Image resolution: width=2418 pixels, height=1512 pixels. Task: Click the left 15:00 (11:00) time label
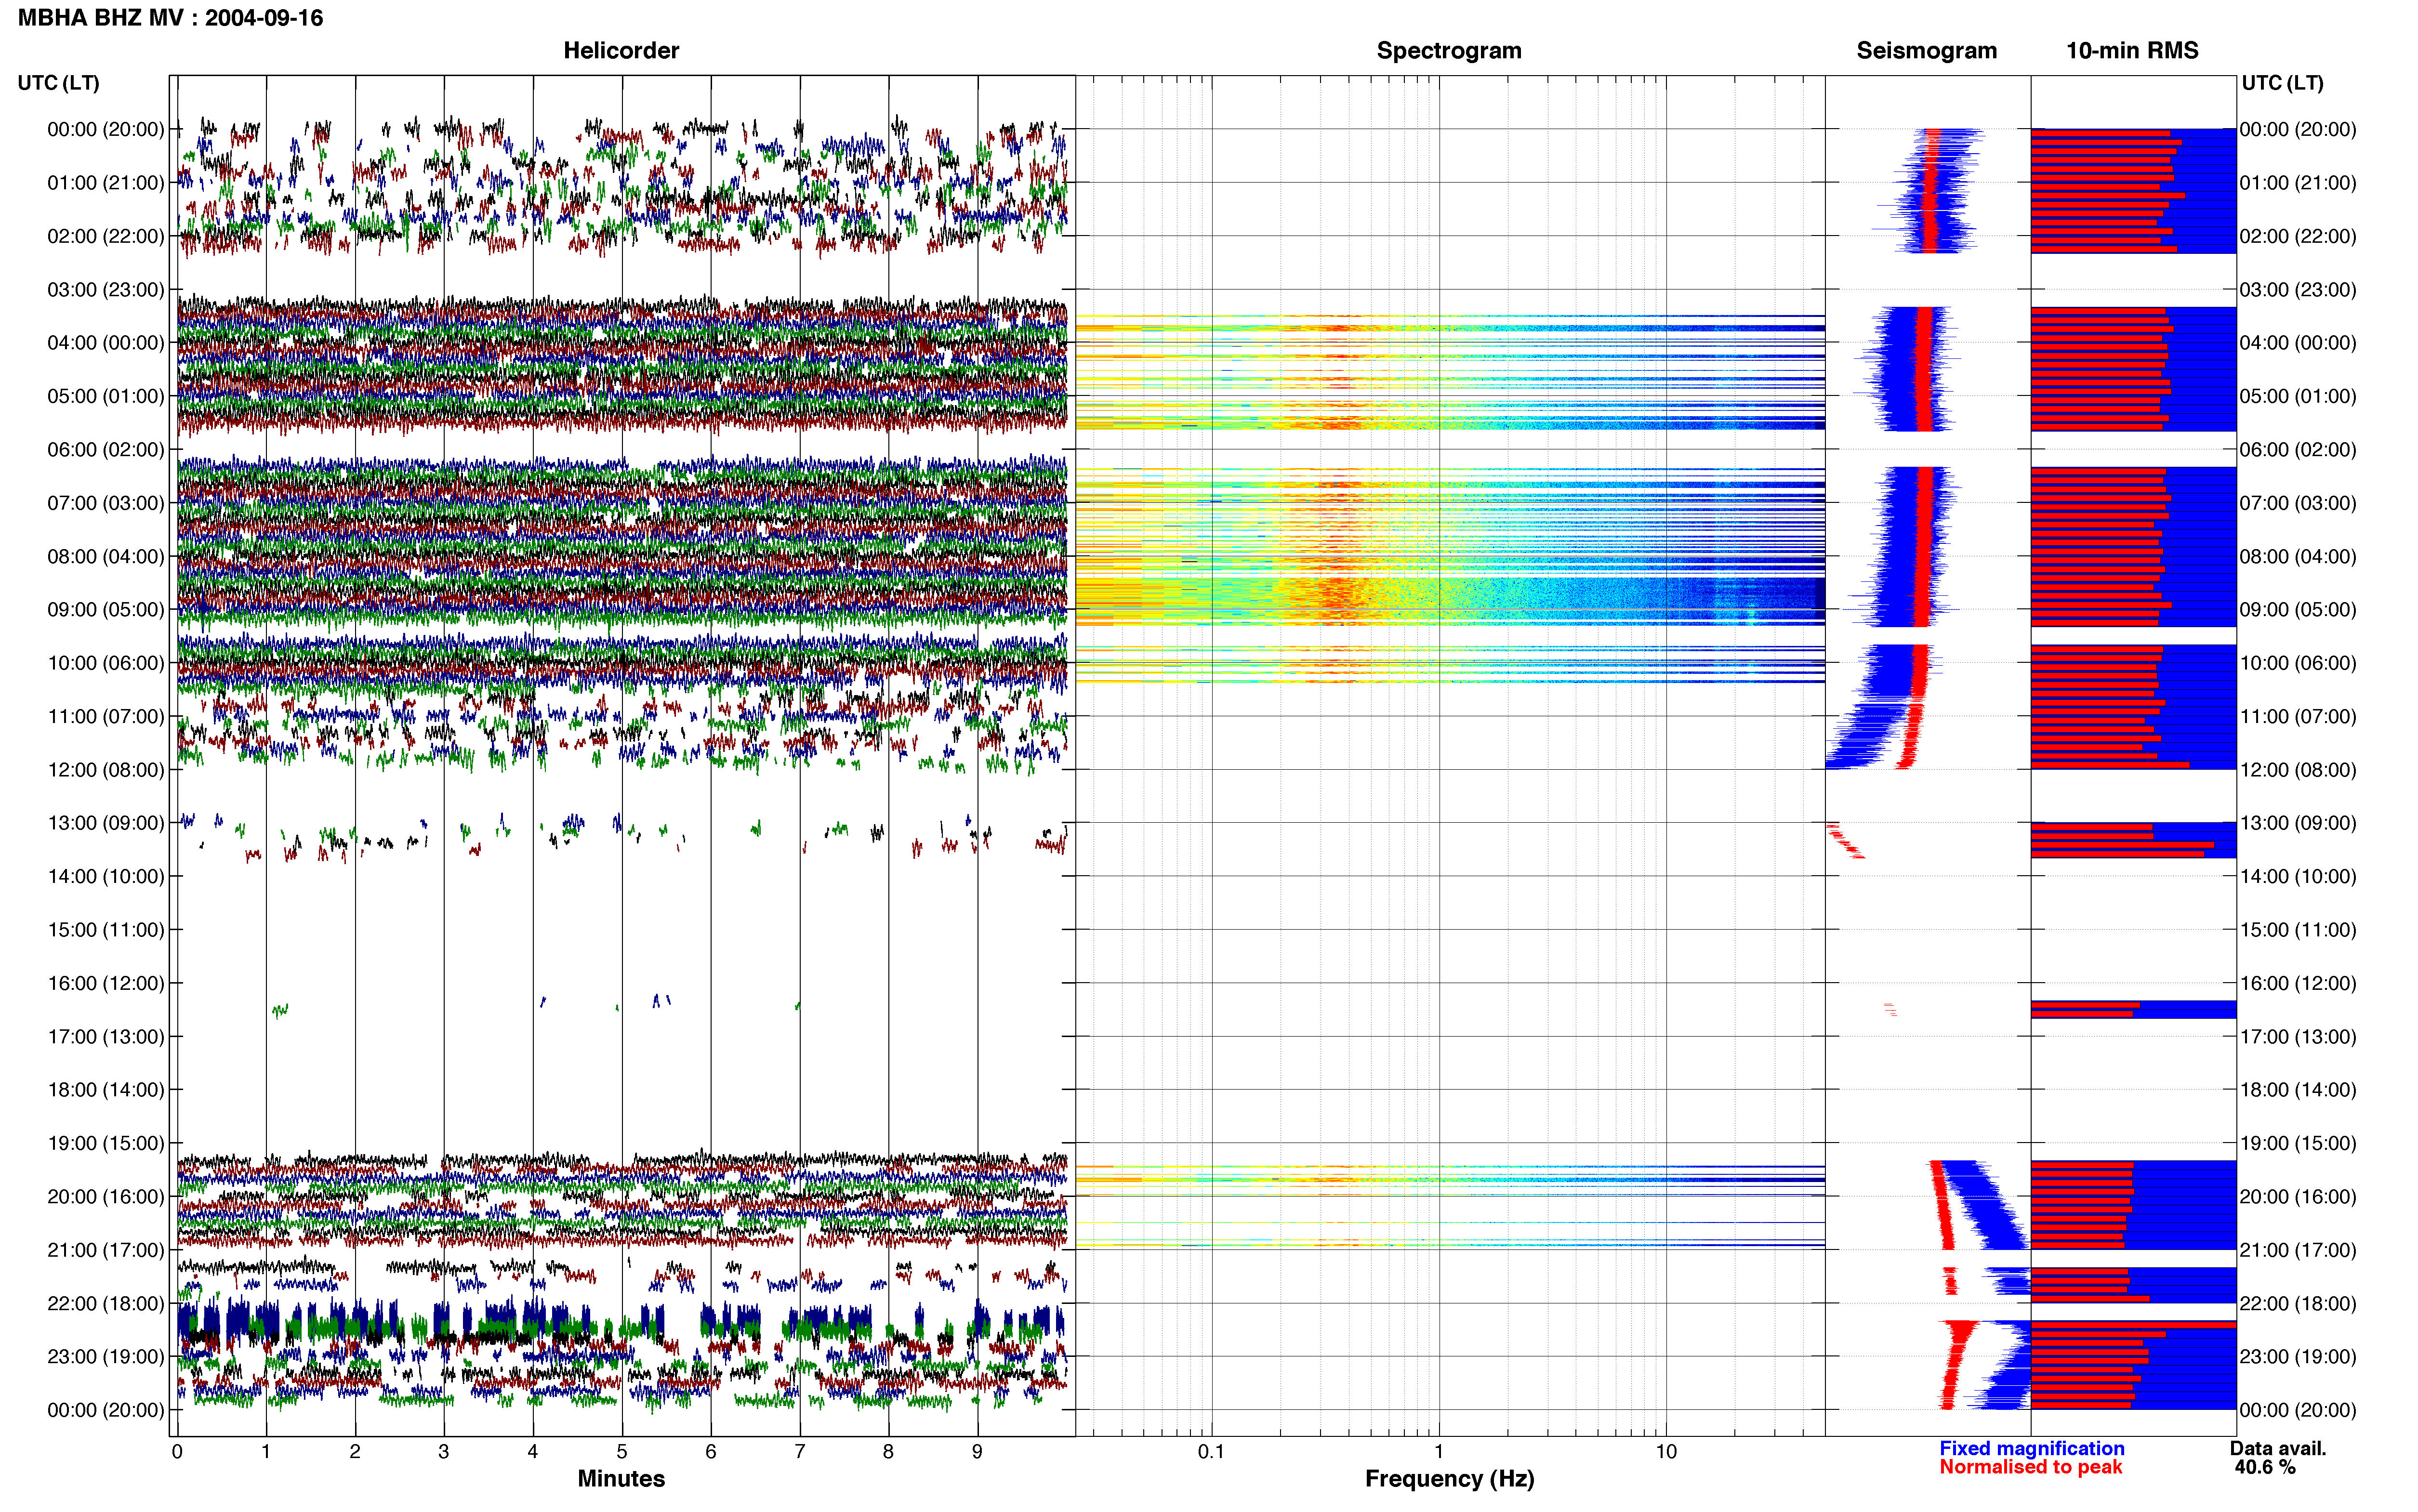(x=106, y=930)
